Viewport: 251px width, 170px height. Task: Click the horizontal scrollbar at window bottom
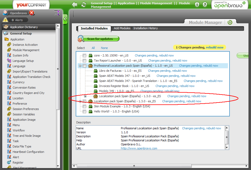[x=134, y=166]
